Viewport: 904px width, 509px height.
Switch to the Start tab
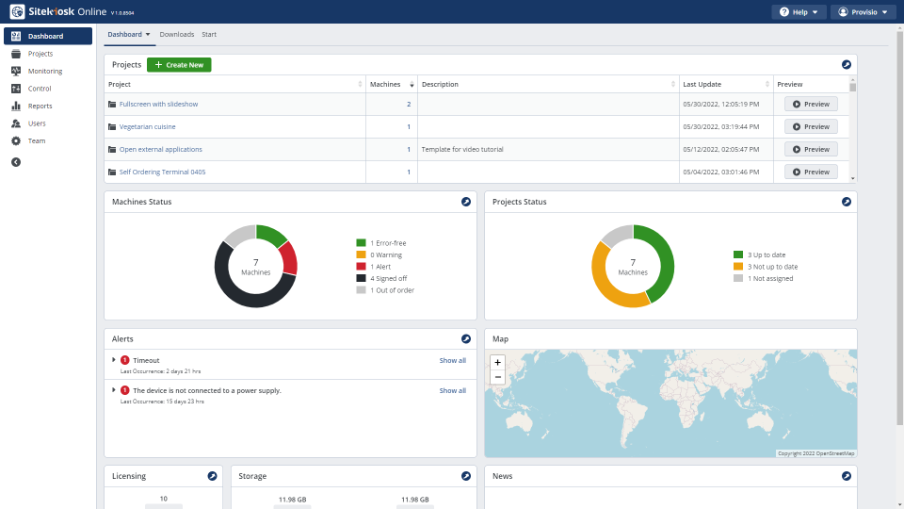click(x=209, y=35)
